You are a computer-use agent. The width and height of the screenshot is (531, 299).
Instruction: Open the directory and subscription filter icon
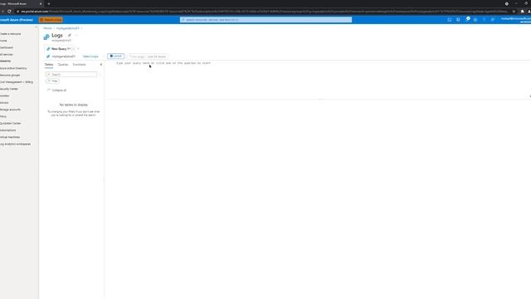coord(458,20)
